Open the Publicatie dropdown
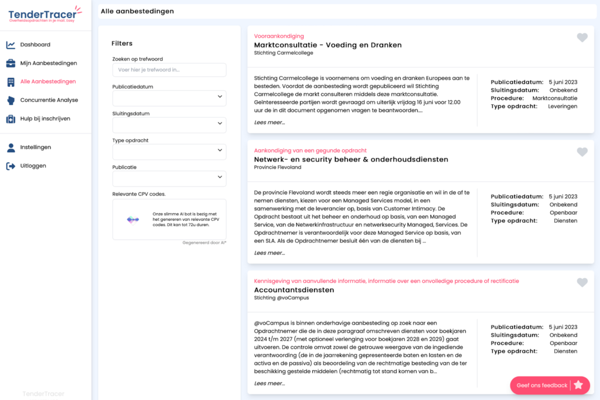Image resolution: width=600 pixels, height=400 pixels. pos(169,178)
